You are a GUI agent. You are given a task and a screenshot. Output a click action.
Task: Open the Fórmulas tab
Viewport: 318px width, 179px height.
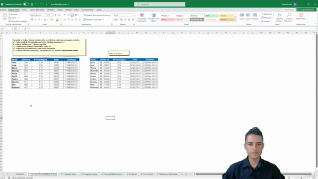[x=51, y=10]
